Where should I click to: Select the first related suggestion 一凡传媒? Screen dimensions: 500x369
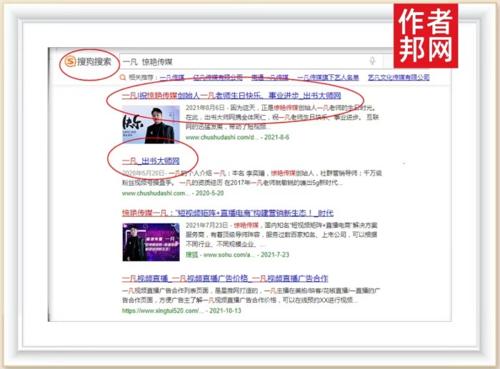(172, 78)
